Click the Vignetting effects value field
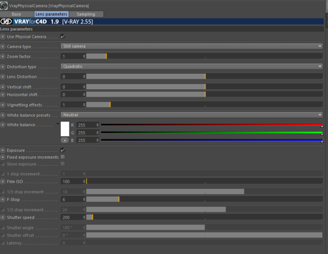The height and width of the screenshot is (254, 328). tap(72, 105)
